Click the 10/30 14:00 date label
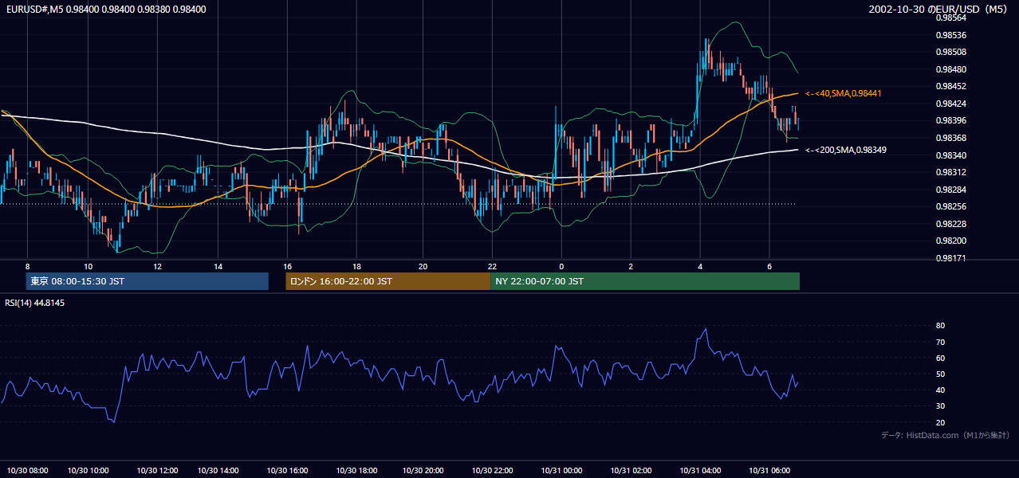Image resolution: width=1019 pixels, height=478 pixels. point(219,471)
